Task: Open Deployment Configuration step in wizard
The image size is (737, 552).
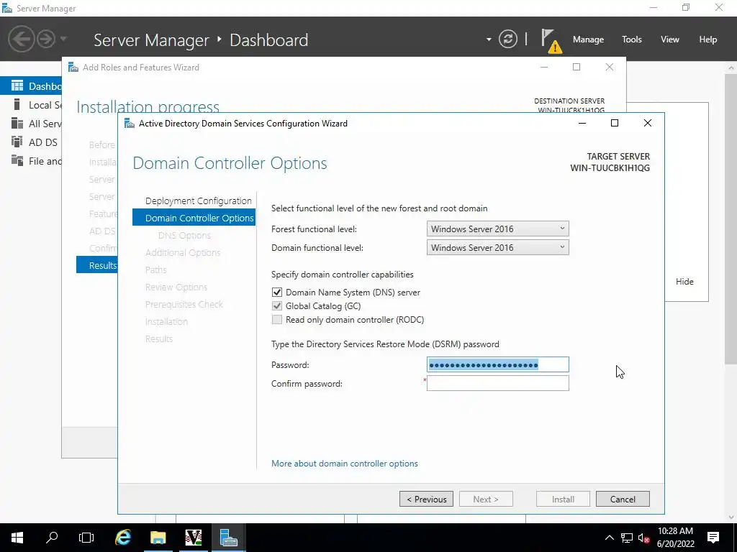Action: [199, 201]
